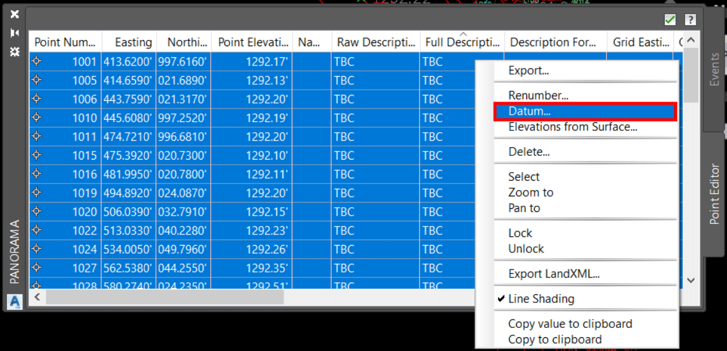Screen dimensions: 727x351
Task: Click elevation cell 1292.17' for point 1001
Action: [253, 62]
